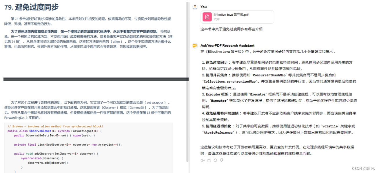
Task: Open the red PDF file icon attachment
Action: [x=207, y=17]
